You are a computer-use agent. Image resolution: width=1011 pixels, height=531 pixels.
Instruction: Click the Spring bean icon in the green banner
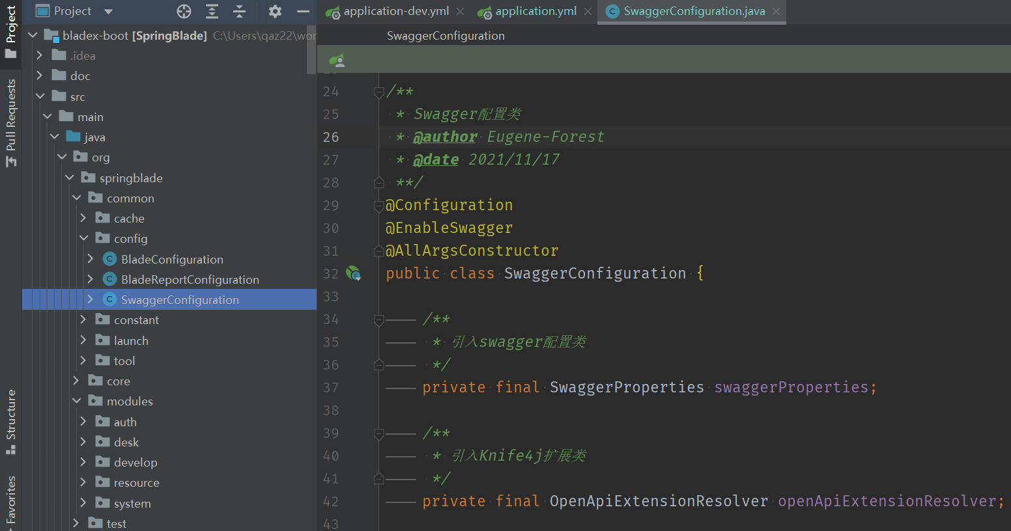point(337,61)
